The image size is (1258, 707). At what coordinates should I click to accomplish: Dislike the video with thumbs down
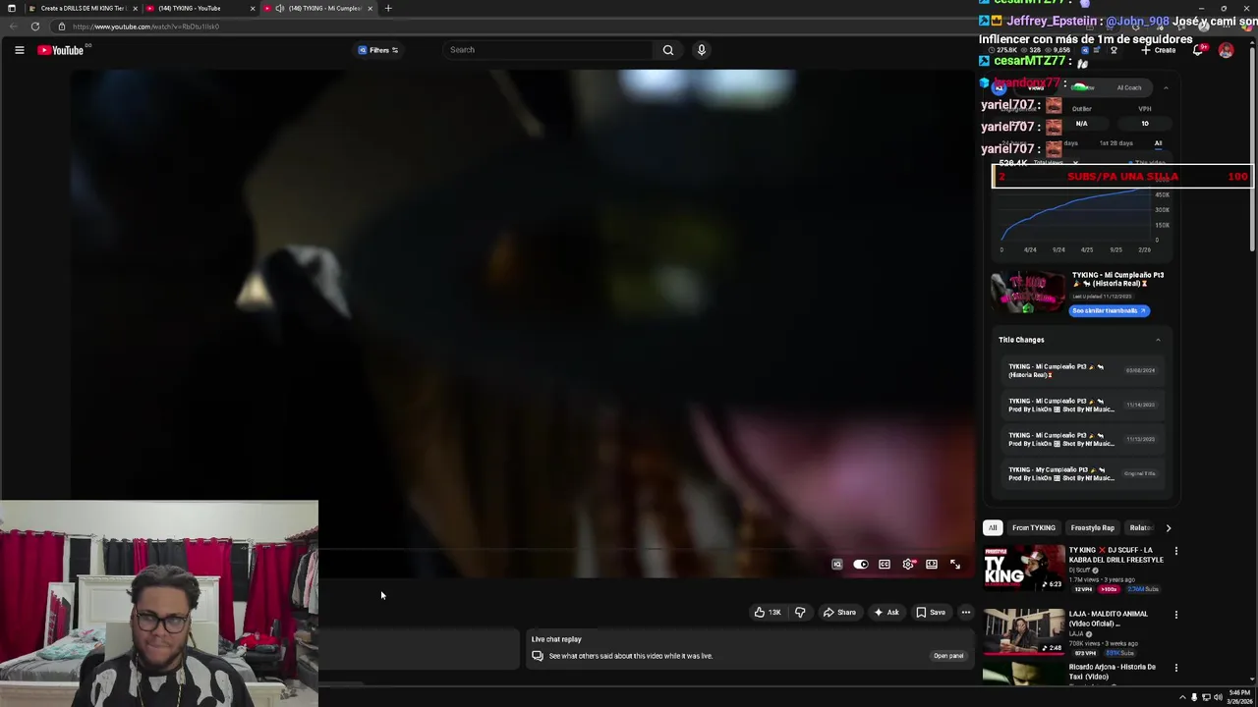[x=800, y=613]
